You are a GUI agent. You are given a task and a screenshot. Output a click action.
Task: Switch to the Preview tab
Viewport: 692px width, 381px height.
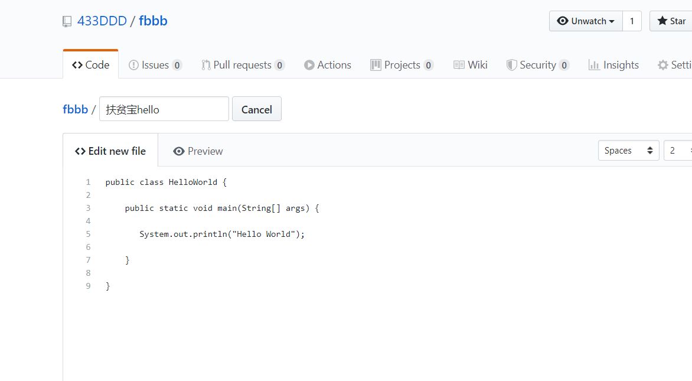click(198, 151)
